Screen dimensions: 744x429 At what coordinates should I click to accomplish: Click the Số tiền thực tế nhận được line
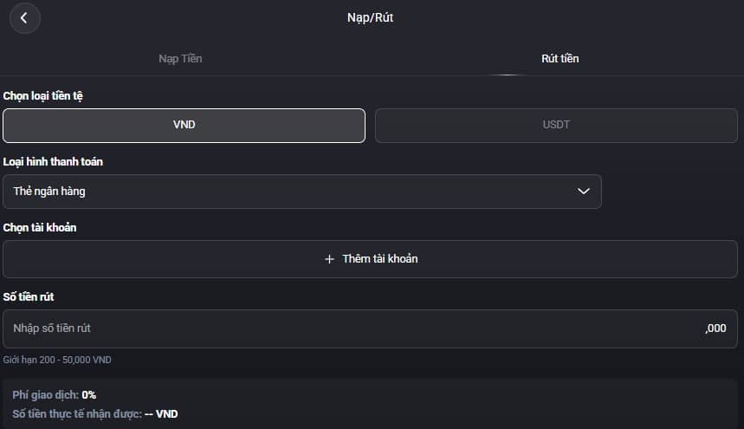tap(95, 413)
